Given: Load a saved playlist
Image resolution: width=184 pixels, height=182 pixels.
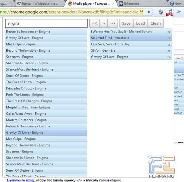Looking at the screenshot, I should click(x=141, y=23).
